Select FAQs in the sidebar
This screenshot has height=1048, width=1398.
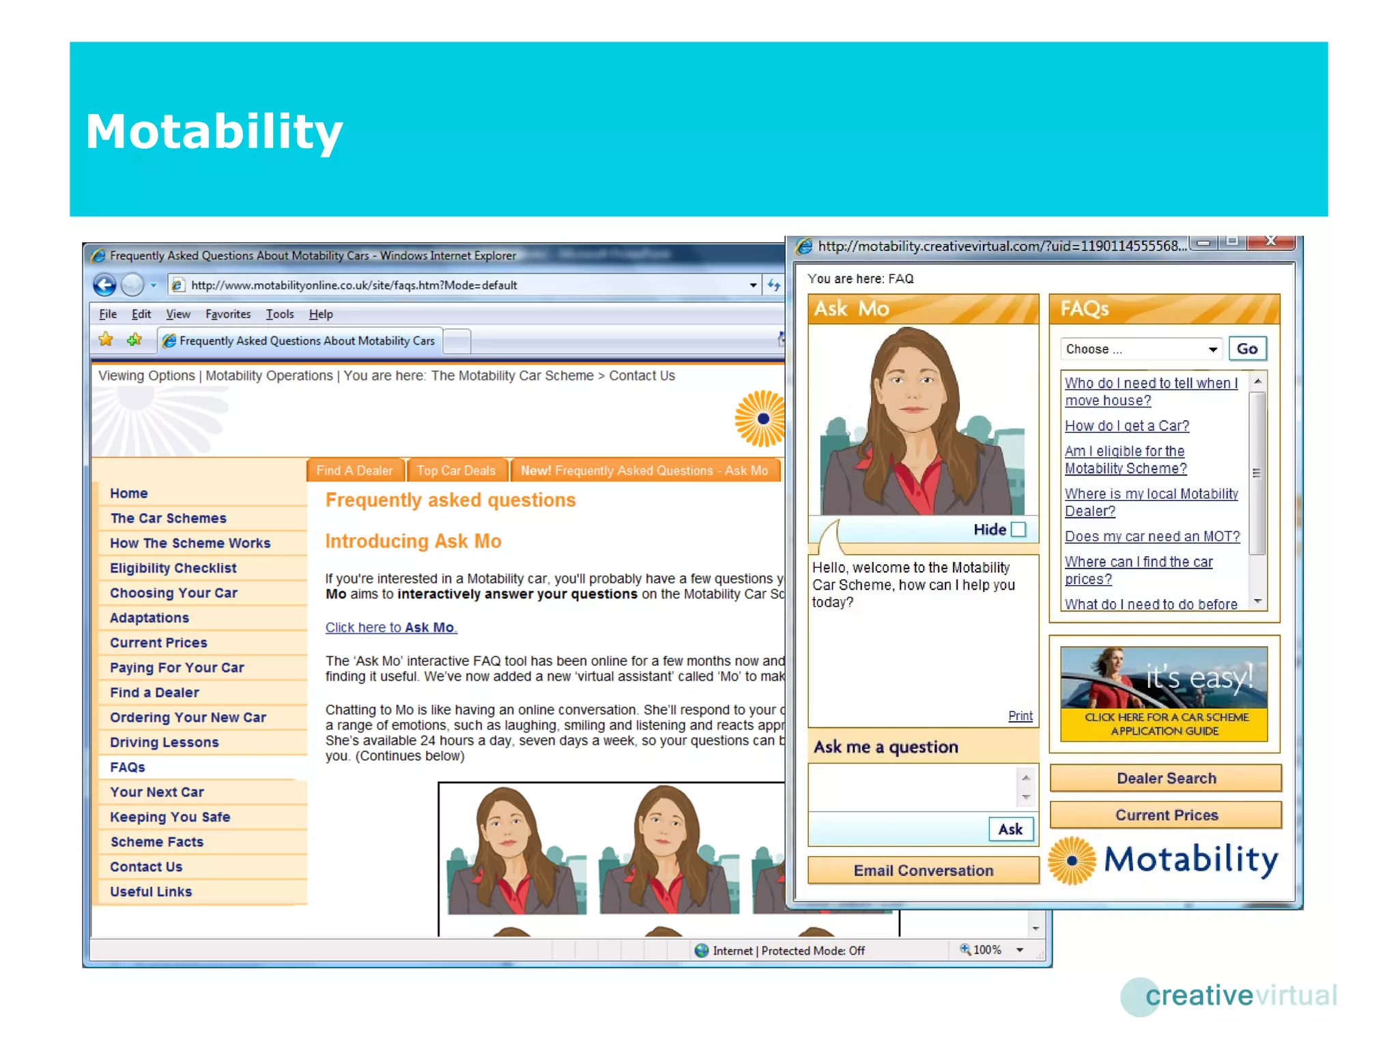click(128, 767)
